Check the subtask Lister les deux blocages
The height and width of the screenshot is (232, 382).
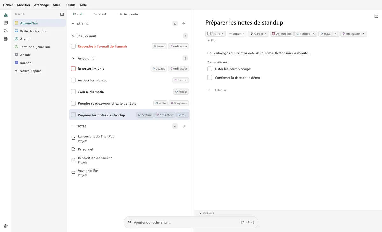[x=209, y=69]
